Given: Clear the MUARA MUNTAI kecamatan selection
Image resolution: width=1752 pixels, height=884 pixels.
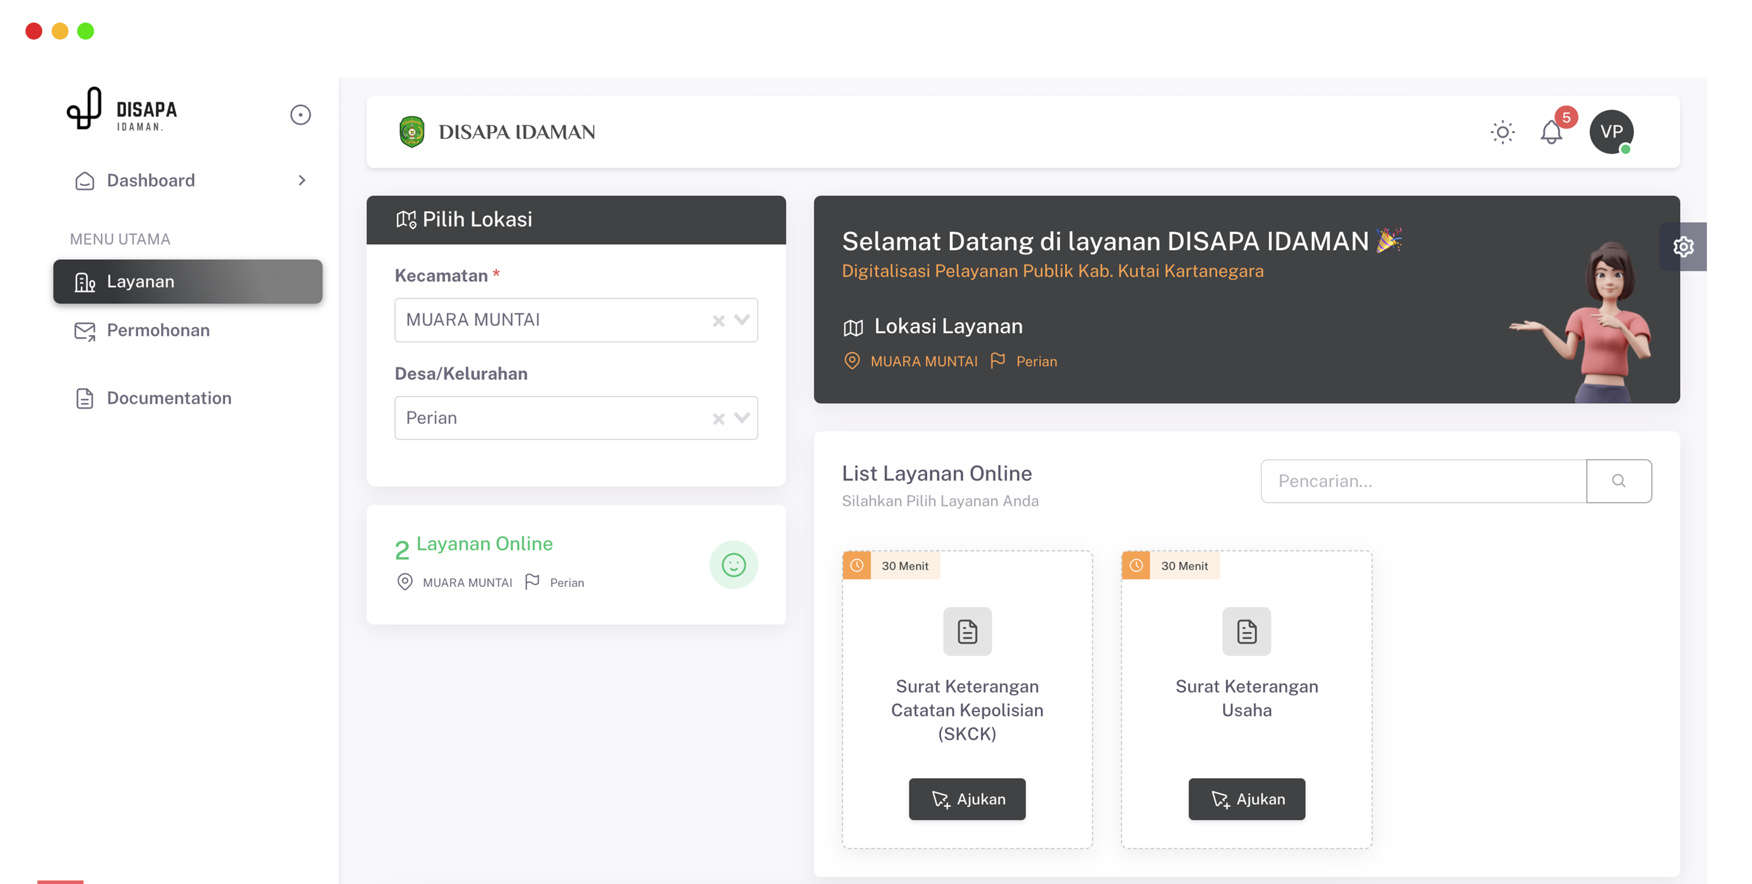Looking at the screenshot, I should point(718,321).
